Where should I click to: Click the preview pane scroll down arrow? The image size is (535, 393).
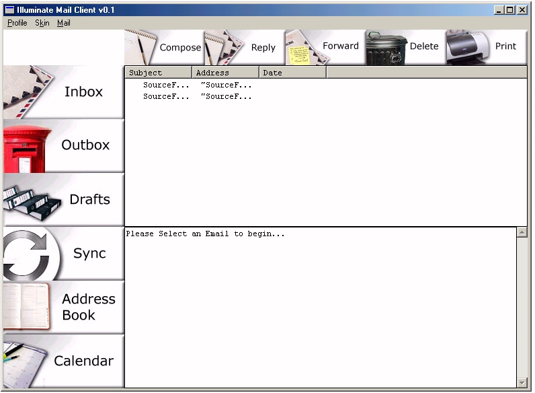pyautogui.click(x=522, y=383)
